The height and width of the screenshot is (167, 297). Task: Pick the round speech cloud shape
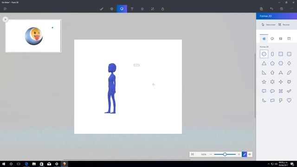(272, 91)
